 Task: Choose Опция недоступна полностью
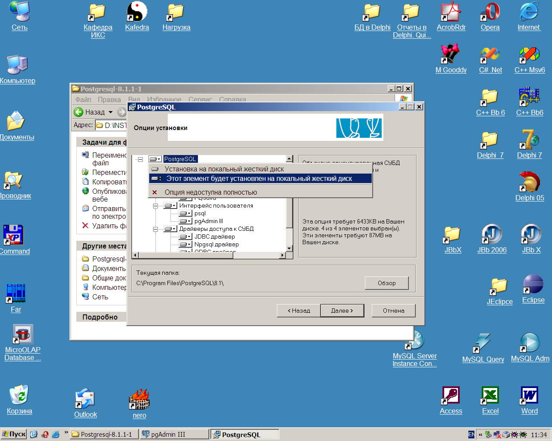260,192
